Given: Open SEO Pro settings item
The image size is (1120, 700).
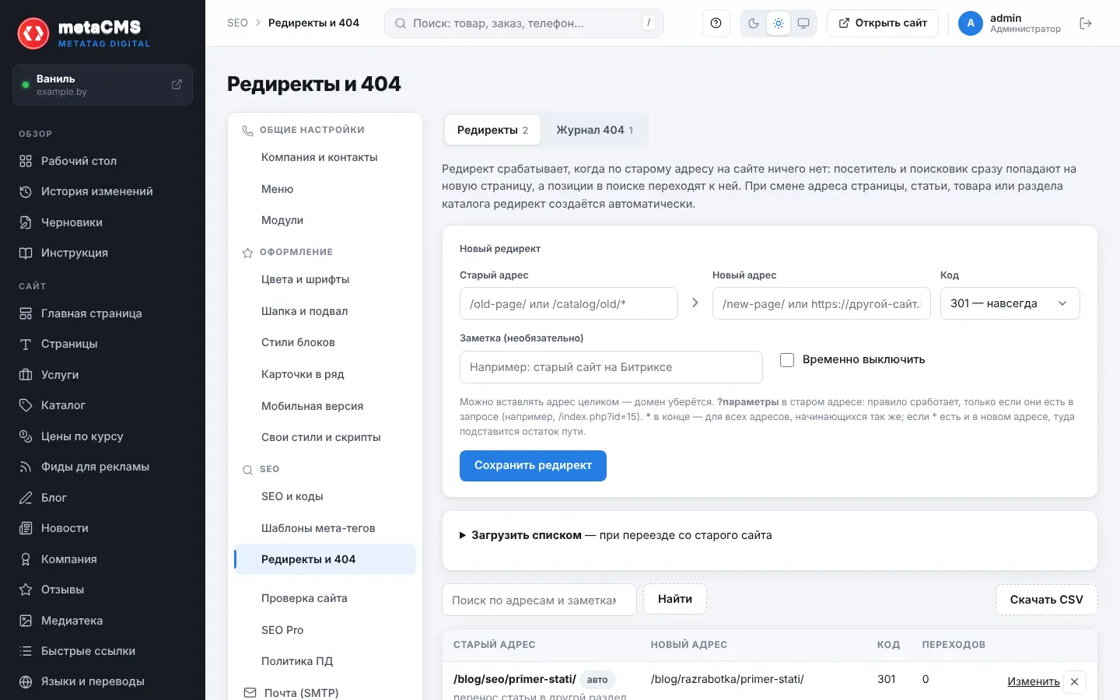Looking at the screenshot, I should tap(325, 630).
